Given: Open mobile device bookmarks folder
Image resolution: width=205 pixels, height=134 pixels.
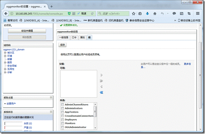Looking at the screenshot, I should tap(189, 21).
